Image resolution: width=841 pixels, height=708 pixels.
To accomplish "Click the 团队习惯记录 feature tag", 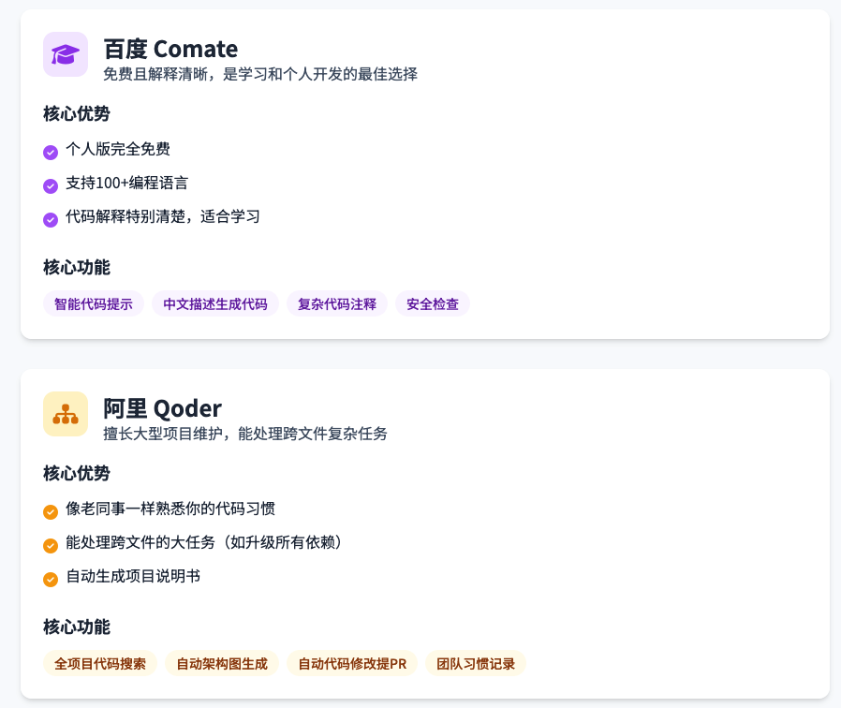I will click(476, 664).
